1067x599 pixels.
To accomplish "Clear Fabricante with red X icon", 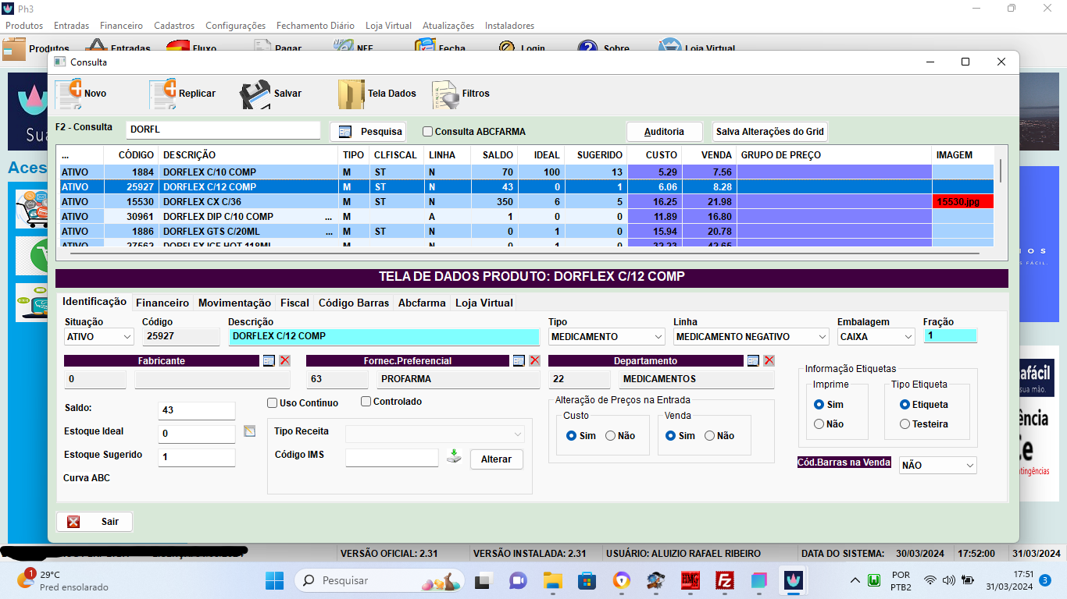I will [x=284, y=360].
